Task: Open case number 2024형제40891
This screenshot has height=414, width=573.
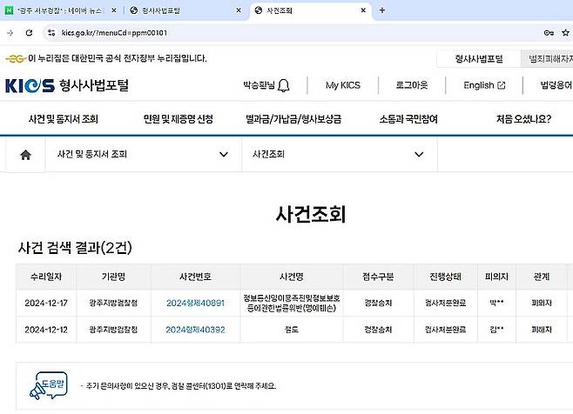Action: 196,303
